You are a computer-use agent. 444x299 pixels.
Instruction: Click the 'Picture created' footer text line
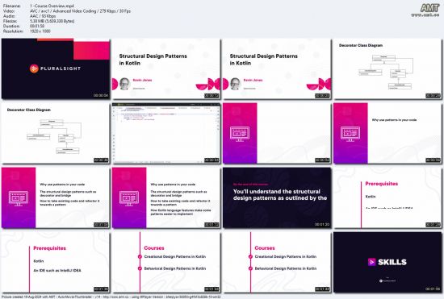pyautogui.click(x=111, y=297)
